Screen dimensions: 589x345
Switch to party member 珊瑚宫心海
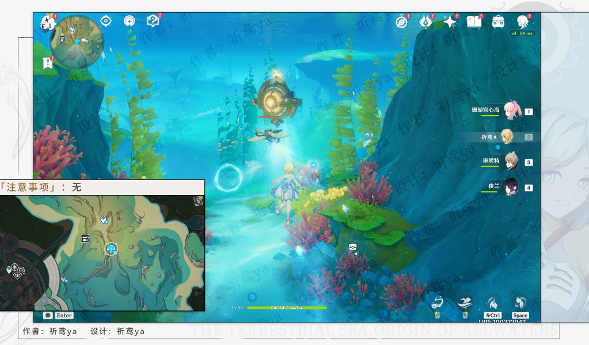(485, 110)
